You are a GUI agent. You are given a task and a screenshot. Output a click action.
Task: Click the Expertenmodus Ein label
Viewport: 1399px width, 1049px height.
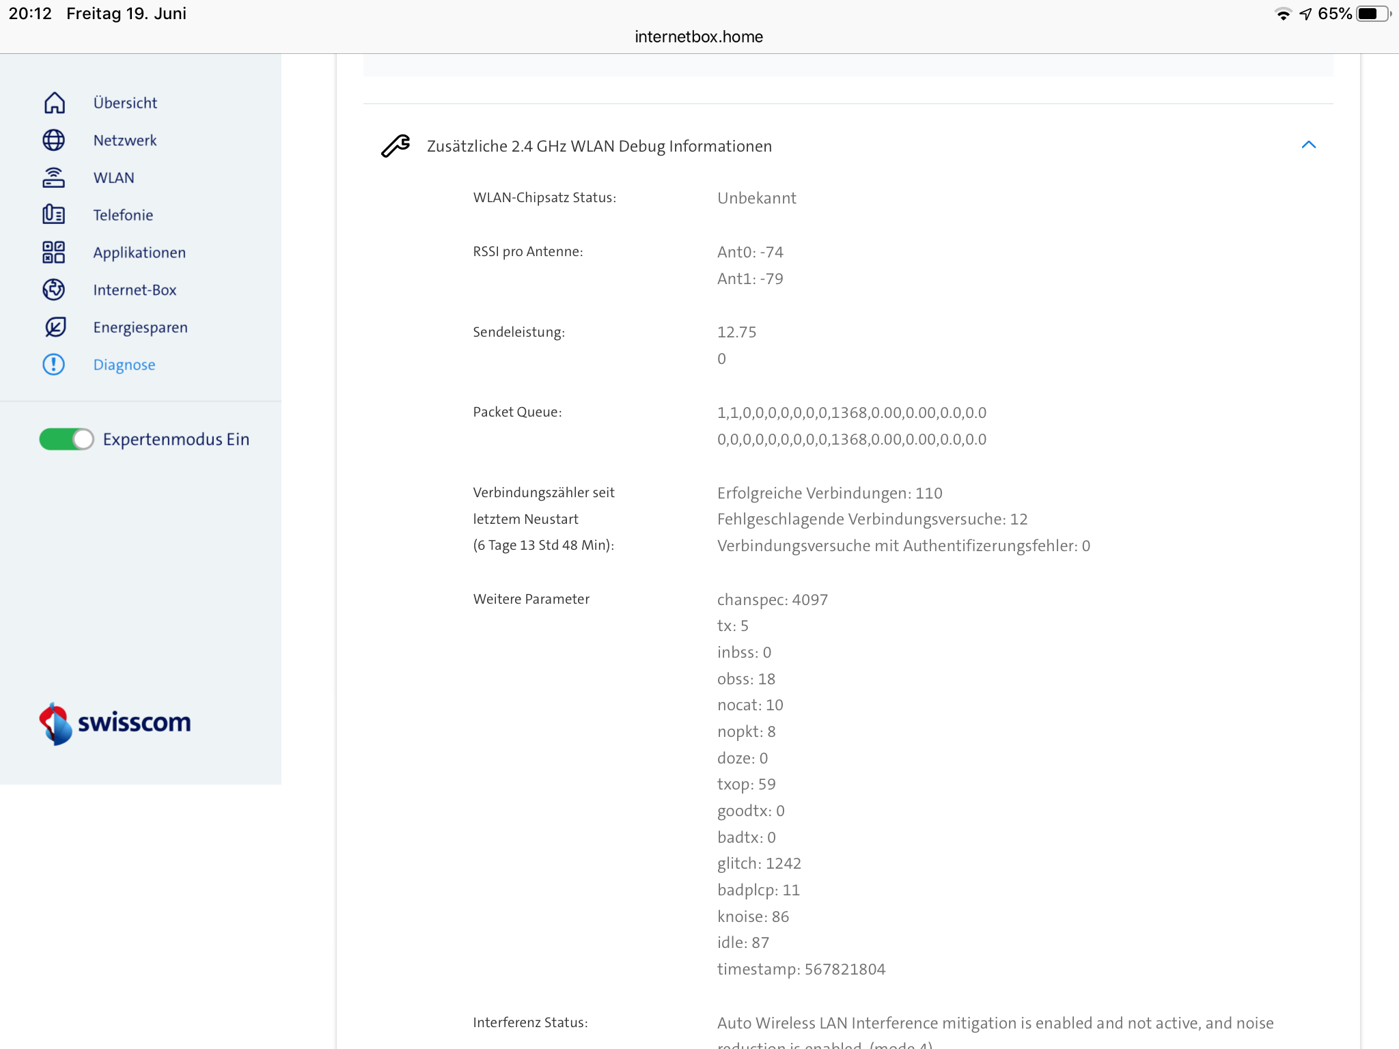coord(176,439)
